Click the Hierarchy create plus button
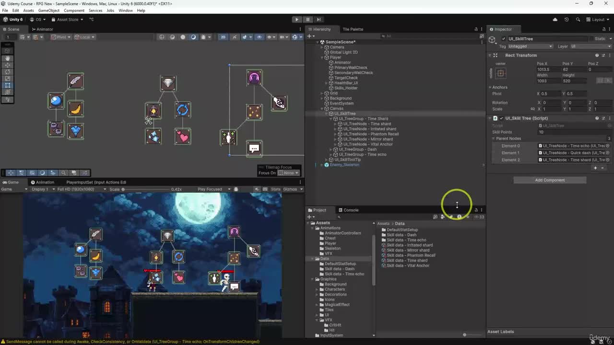This screenshot has width=614, height=345. click(311, 36)
